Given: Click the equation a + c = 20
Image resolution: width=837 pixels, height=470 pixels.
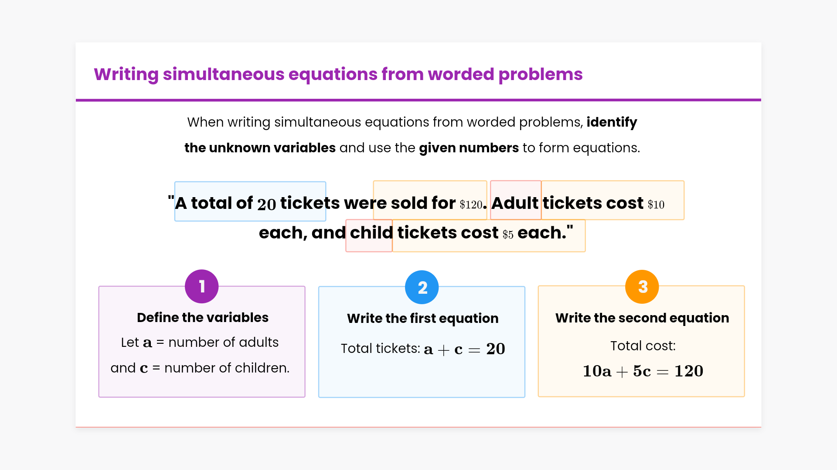Looking at the screenshot, I should coord(464,349).
